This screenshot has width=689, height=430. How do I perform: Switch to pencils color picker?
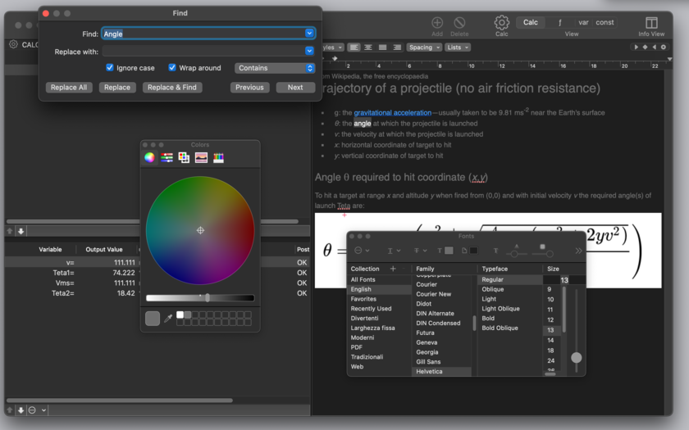(218, 157)
